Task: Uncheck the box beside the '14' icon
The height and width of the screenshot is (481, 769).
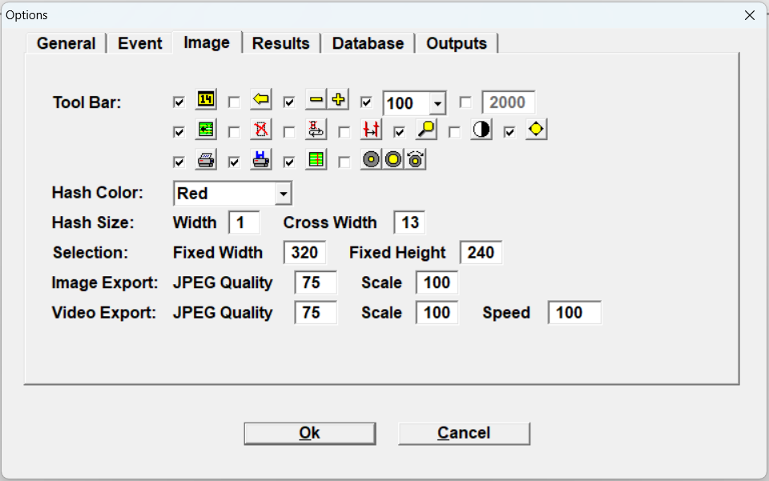Action: tap(179, 102)
